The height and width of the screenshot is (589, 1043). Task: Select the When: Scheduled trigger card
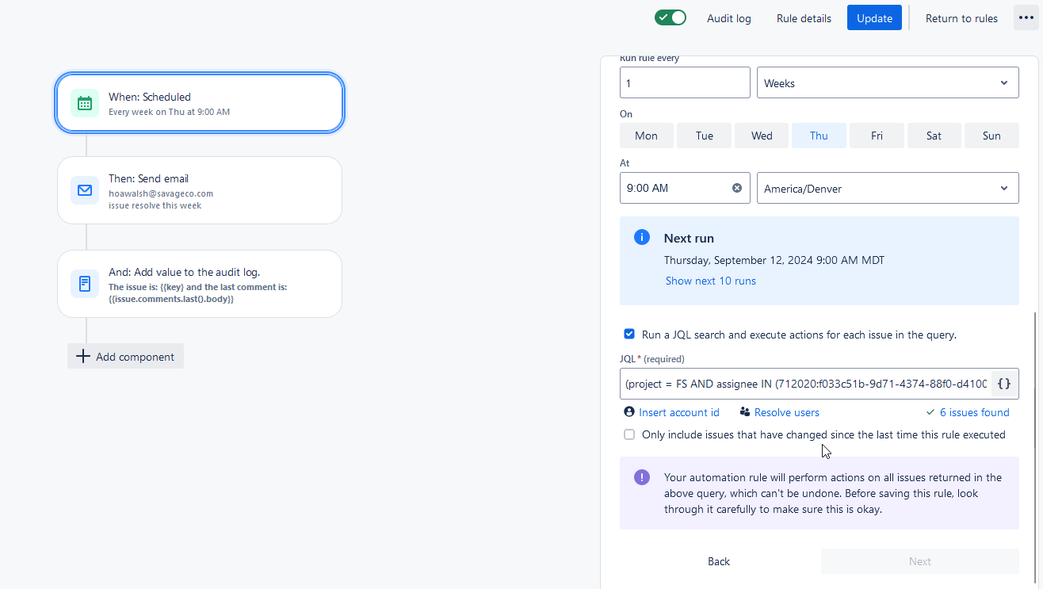pos(200,103)
